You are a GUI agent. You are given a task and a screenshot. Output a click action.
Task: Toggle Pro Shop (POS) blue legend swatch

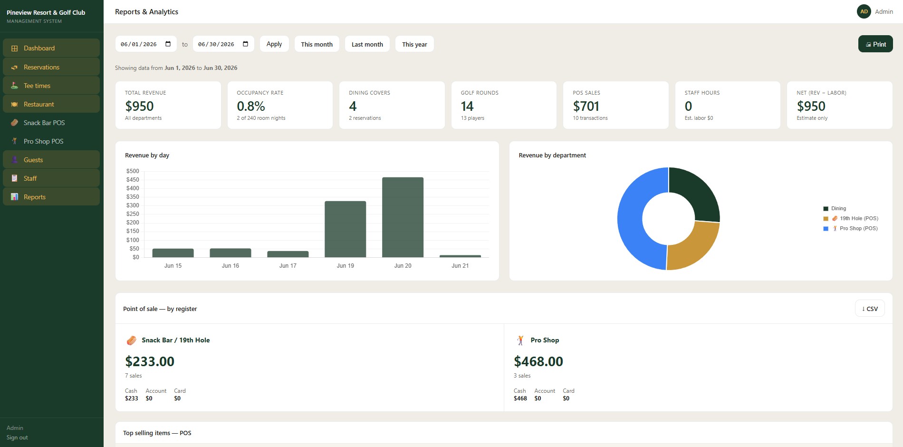826,229
